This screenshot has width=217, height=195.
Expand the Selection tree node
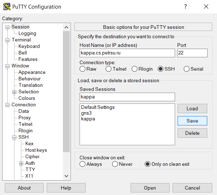[14, 92]
